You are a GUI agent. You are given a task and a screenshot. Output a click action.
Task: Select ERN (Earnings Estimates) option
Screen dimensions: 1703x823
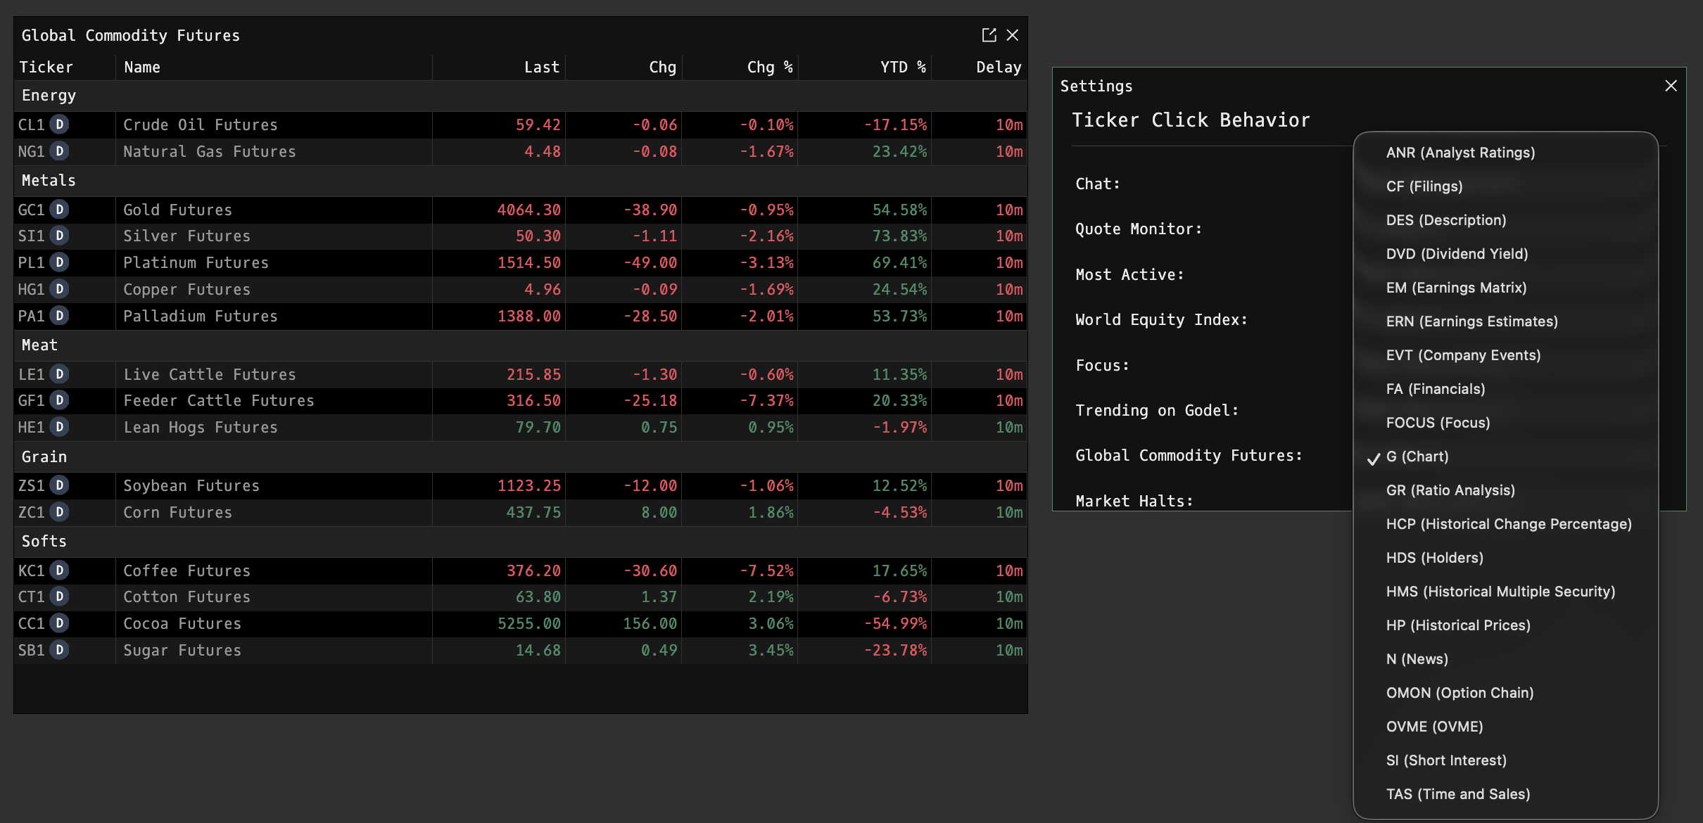point(1505,321)
